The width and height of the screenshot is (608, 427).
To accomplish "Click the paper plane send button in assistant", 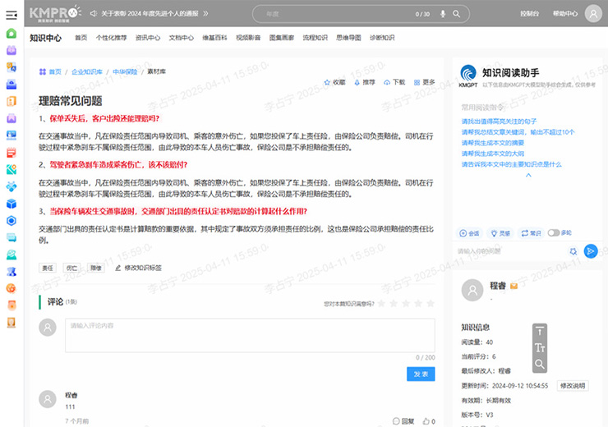I will (x=591, y=251).
